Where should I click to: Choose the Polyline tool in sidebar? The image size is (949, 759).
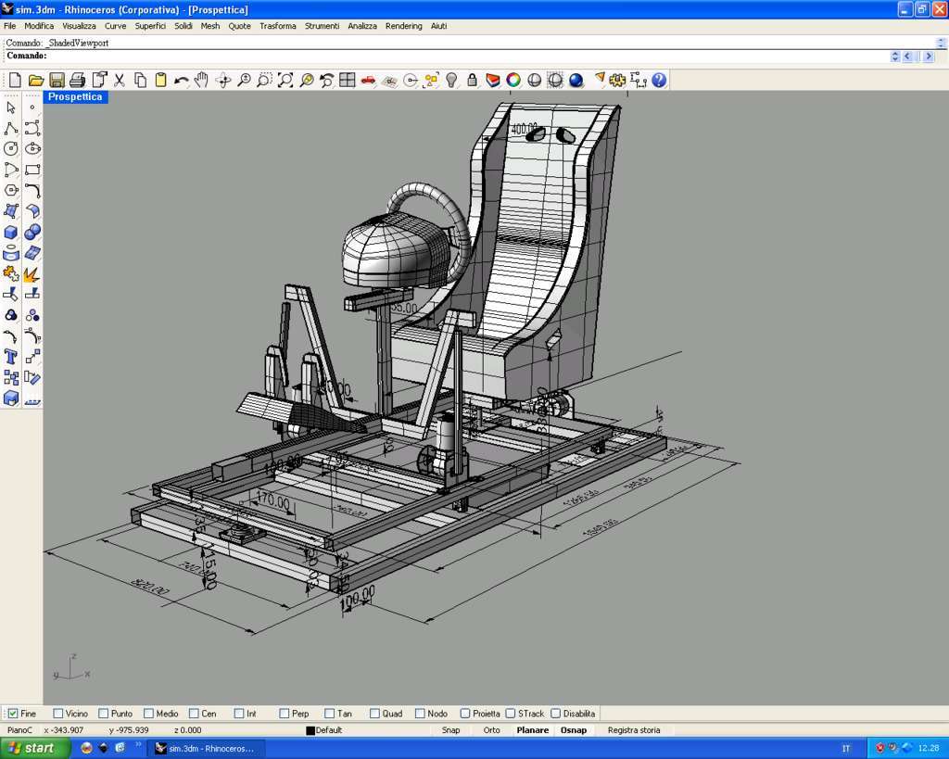pyautogui.click(x=11, y=128)
